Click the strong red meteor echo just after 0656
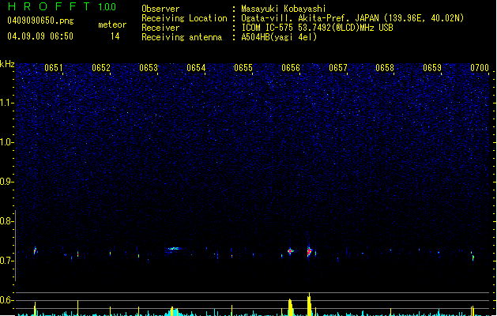Screen dimensions: 497x316 click(x=310, y=252)
